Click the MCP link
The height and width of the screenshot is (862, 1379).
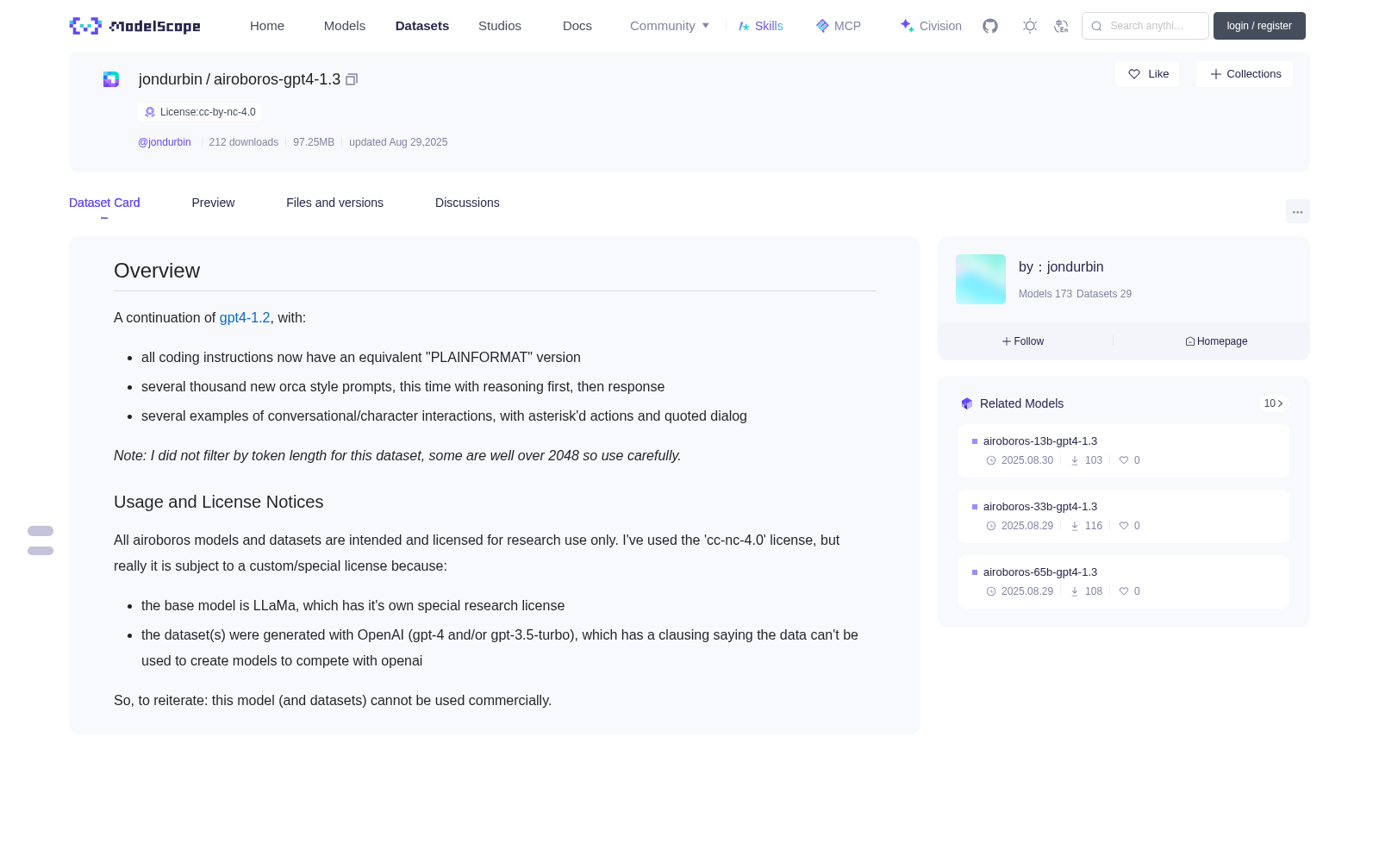click(x=847, y=26)
